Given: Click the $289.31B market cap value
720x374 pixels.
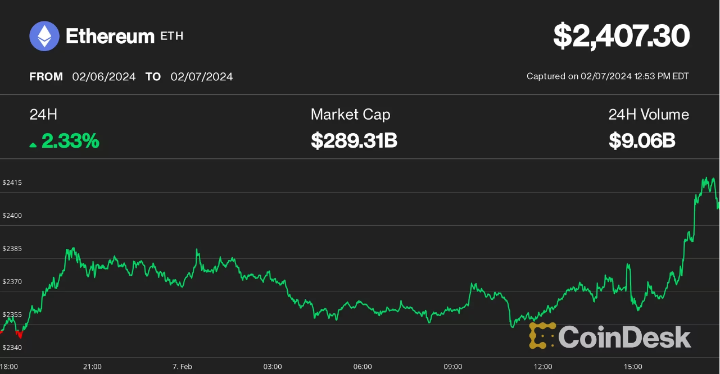Looking at the screenshot, I should click(354, 141).
